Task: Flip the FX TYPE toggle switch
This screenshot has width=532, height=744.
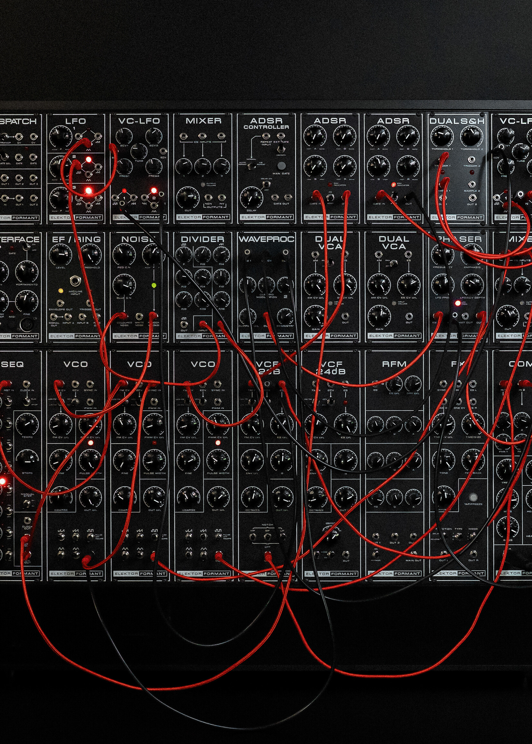Action: click(458, 536)
